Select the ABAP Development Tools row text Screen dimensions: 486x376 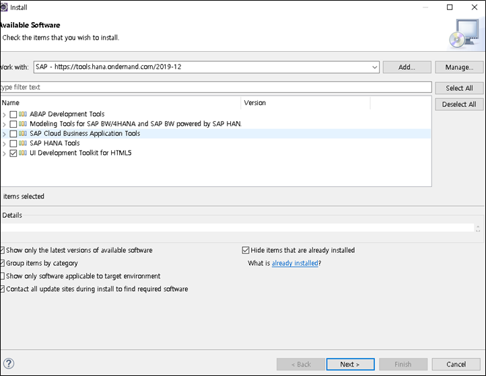pyautogui.click(x=67, y=114)
